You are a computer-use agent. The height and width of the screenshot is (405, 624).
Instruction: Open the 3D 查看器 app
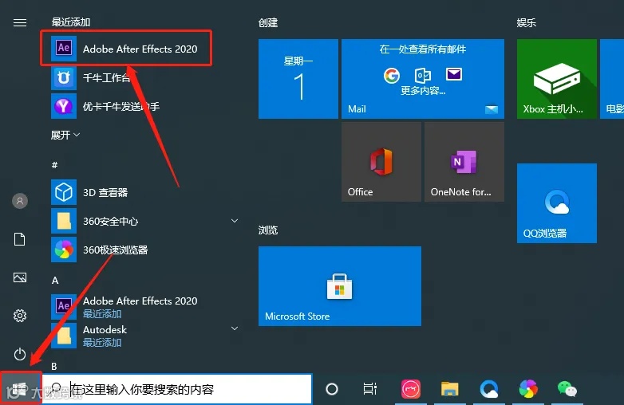coord(90,192)
